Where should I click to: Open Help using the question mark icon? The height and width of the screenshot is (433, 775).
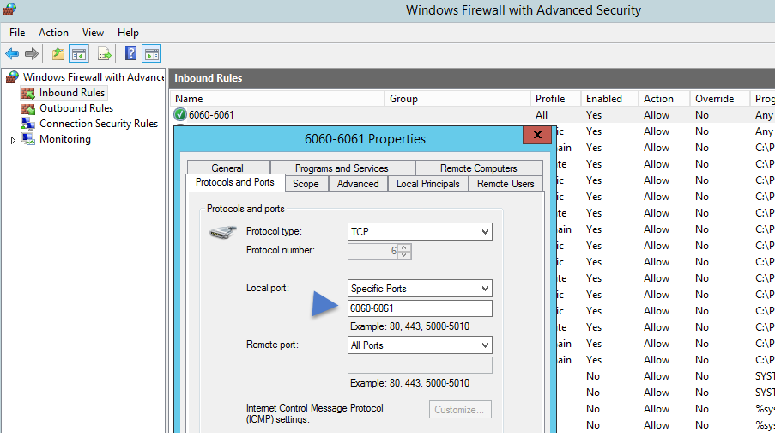130,53
